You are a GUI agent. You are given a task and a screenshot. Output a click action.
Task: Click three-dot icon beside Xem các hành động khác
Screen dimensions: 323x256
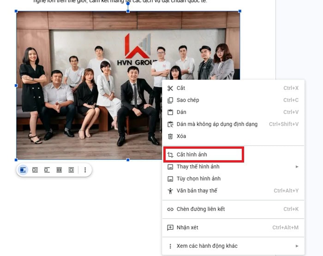170,246
